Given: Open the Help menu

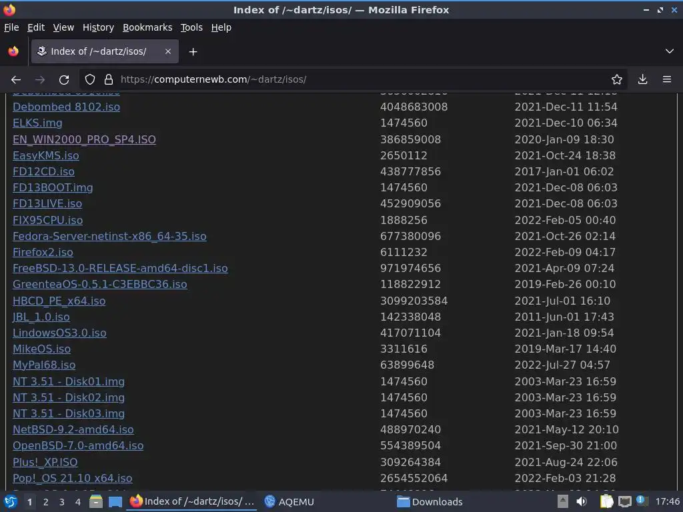Looking at the screenshot, I should tap(221, 27).
